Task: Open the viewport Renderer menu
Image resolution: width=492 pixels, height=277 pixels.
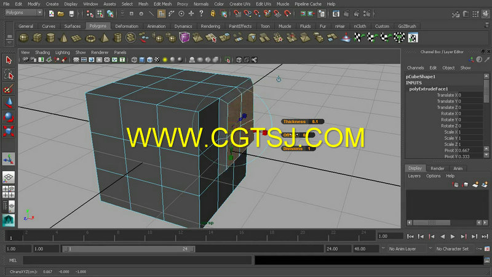Action: coord(100,52)
